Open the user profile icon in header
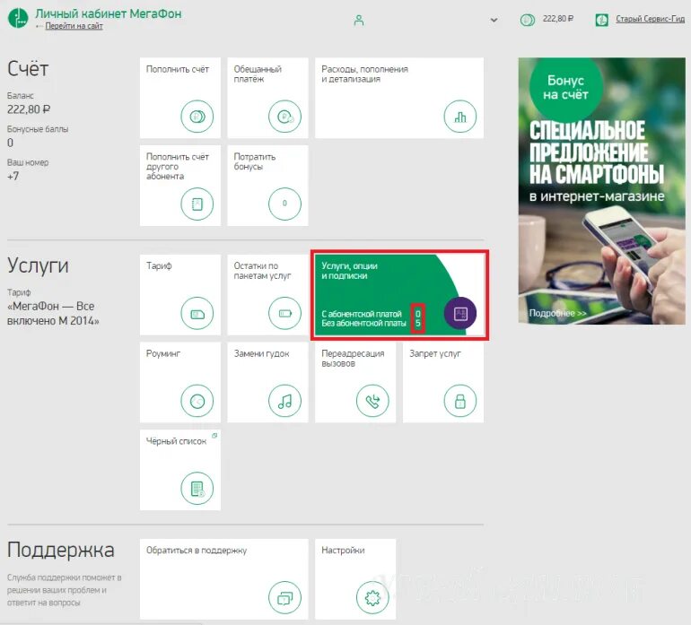 click(x=359, y=21)
